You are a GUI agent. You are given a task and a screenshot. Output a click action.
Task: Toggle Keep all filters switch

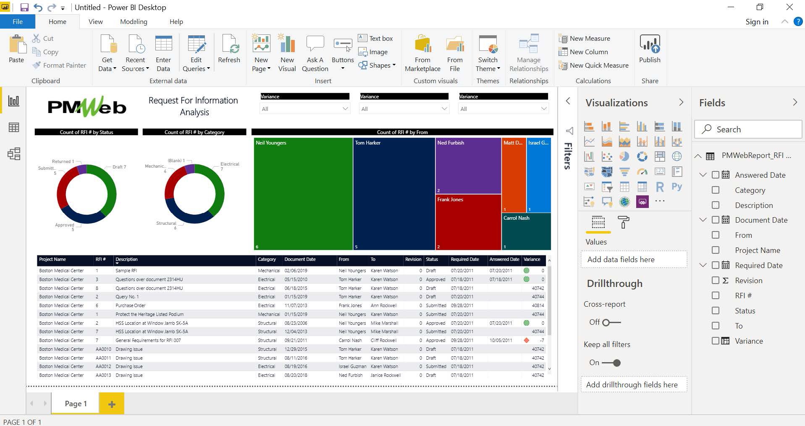coord(611,363)
